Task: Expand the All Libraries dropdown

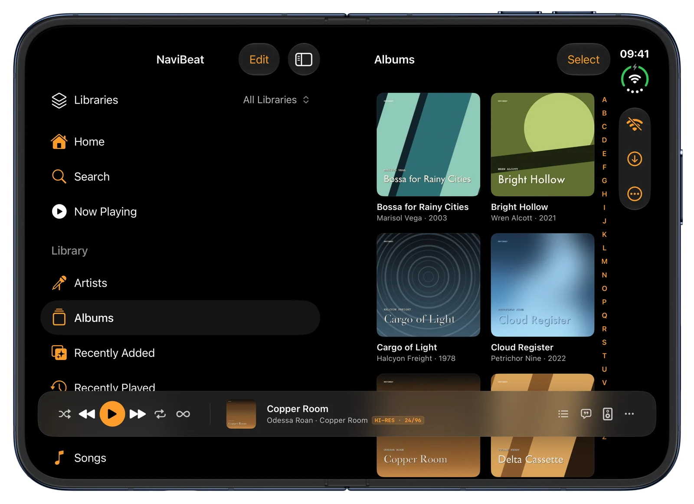Action: pyautogui.click(x=276, y=100)
